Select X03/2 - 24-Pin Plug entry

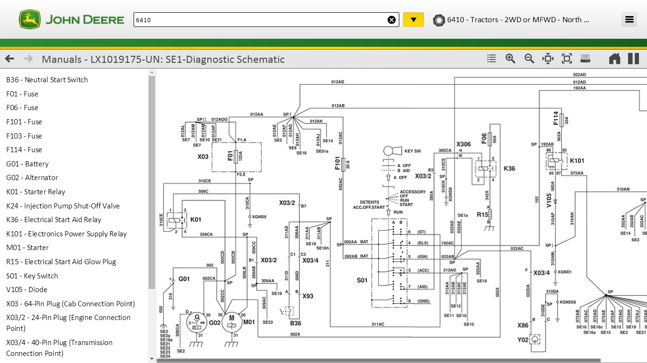[69, 323]
